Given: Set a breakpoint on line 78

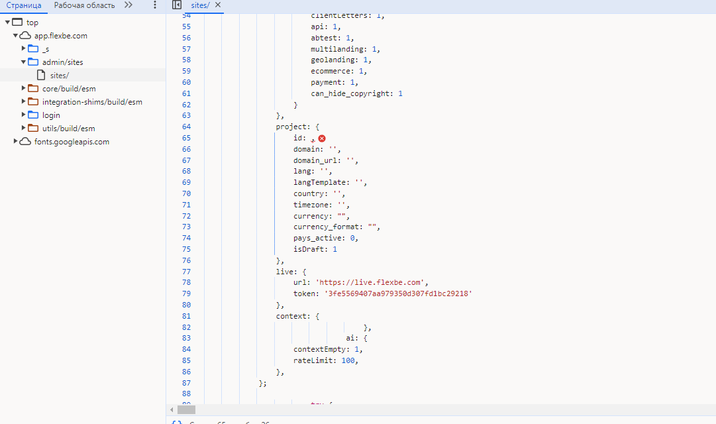Looking at the screenshot, I should pos(185,283).
